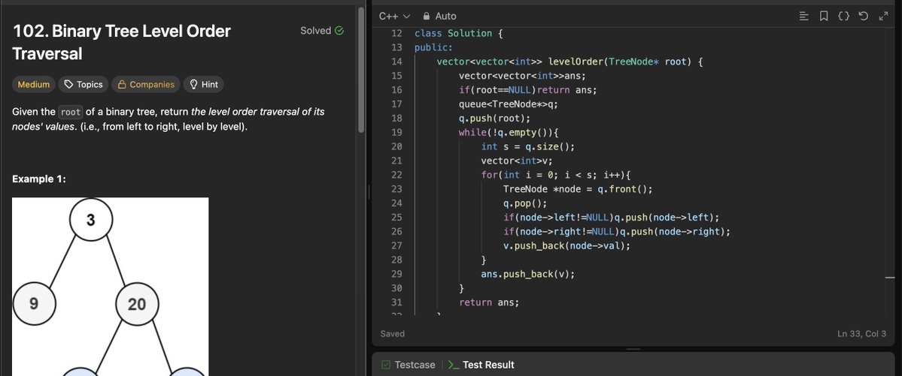This screenshot has height=376, width=902.
Task: Open the C++ language dropdown
Action: click(394, 16)
